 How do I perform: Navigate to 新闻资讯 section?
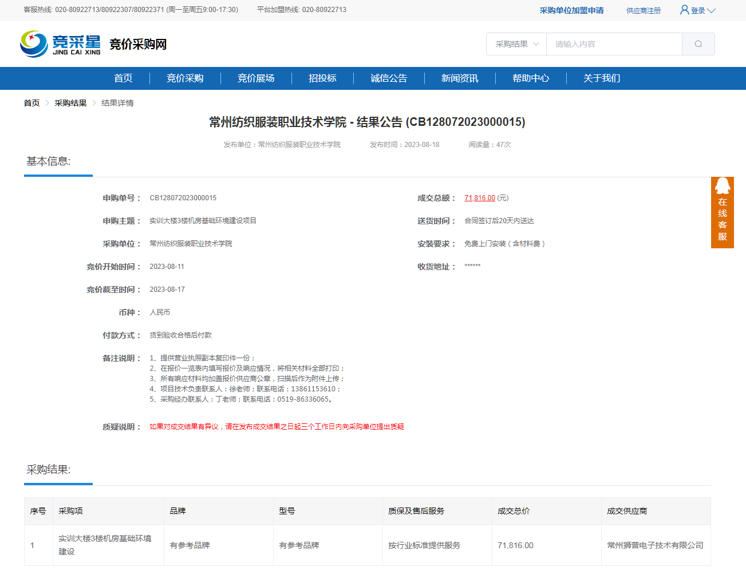pyautogui.click(x=460, y=78)
